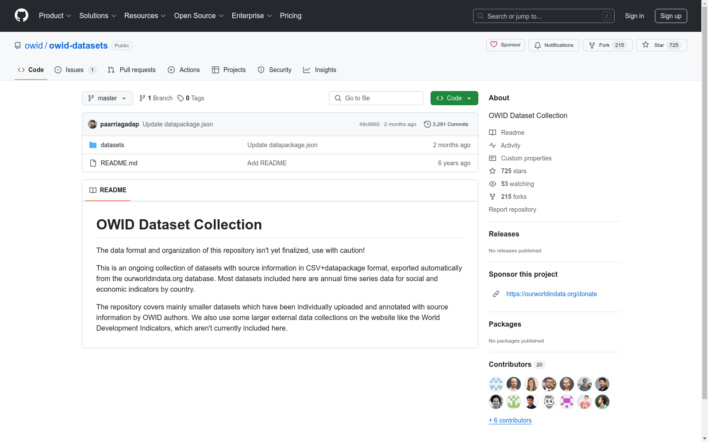Open commit hash 48c9992
Screen dimensions: 708x442
[x=369, y=124]
